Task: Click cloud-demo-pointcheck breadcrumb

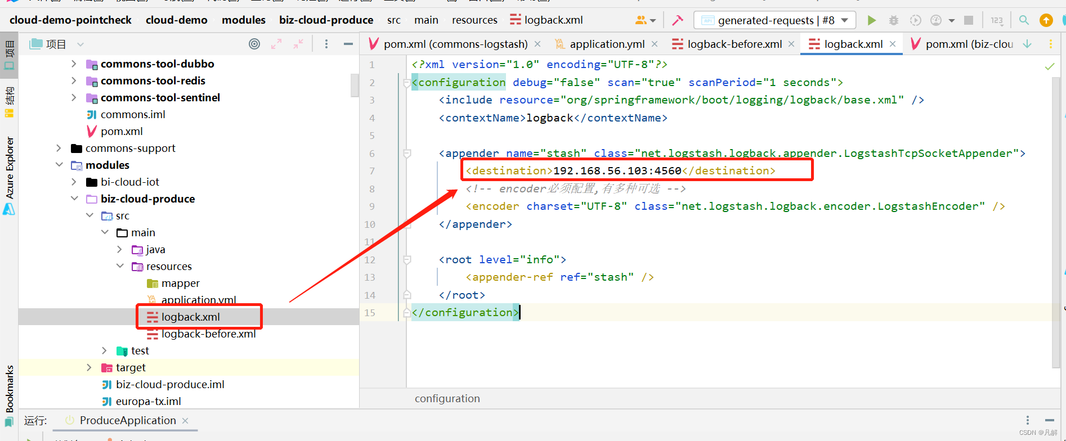Action: 70,20
